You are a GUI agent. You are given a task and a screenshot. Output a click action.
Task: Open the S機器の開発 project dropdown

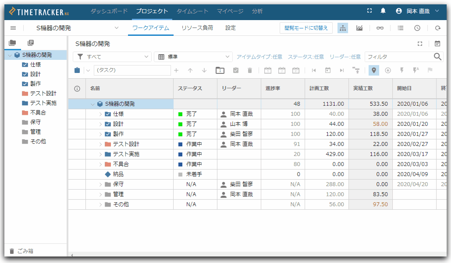point(117,28)
